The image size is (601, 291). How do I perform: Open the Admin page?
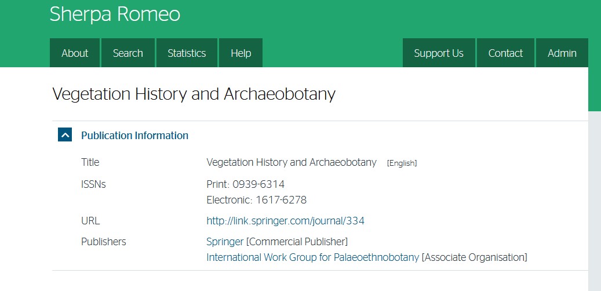tap(562, 53)
